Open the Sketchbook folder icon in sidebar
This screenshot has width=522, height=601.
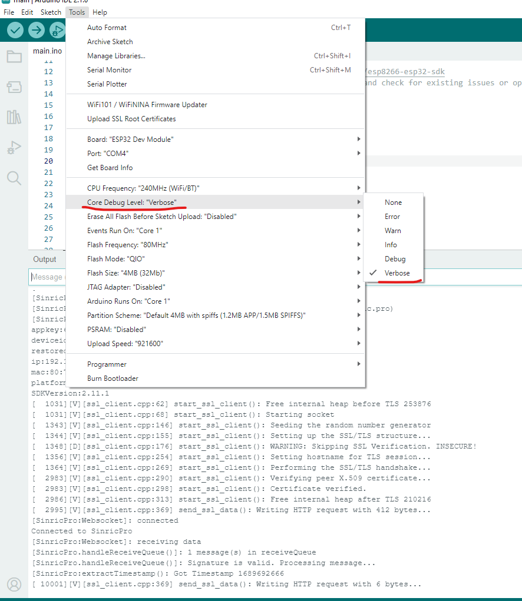pos(14,57)
